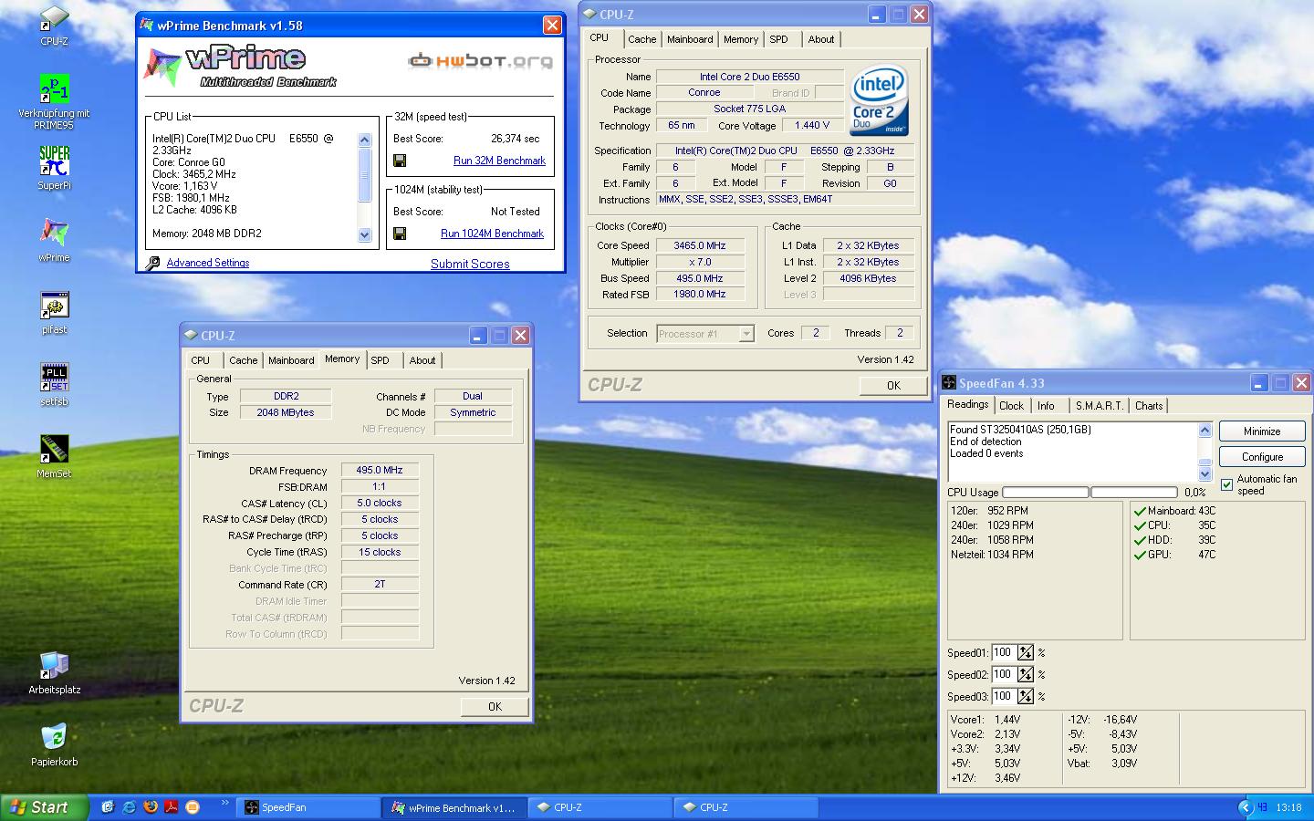Click the DRAM Frequency value 495.0 MHz

(x=380, y=471)
